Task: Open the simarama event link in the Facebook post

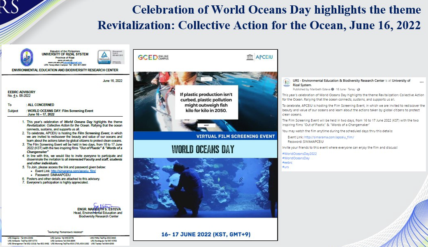Action: (x=329, y=137)
